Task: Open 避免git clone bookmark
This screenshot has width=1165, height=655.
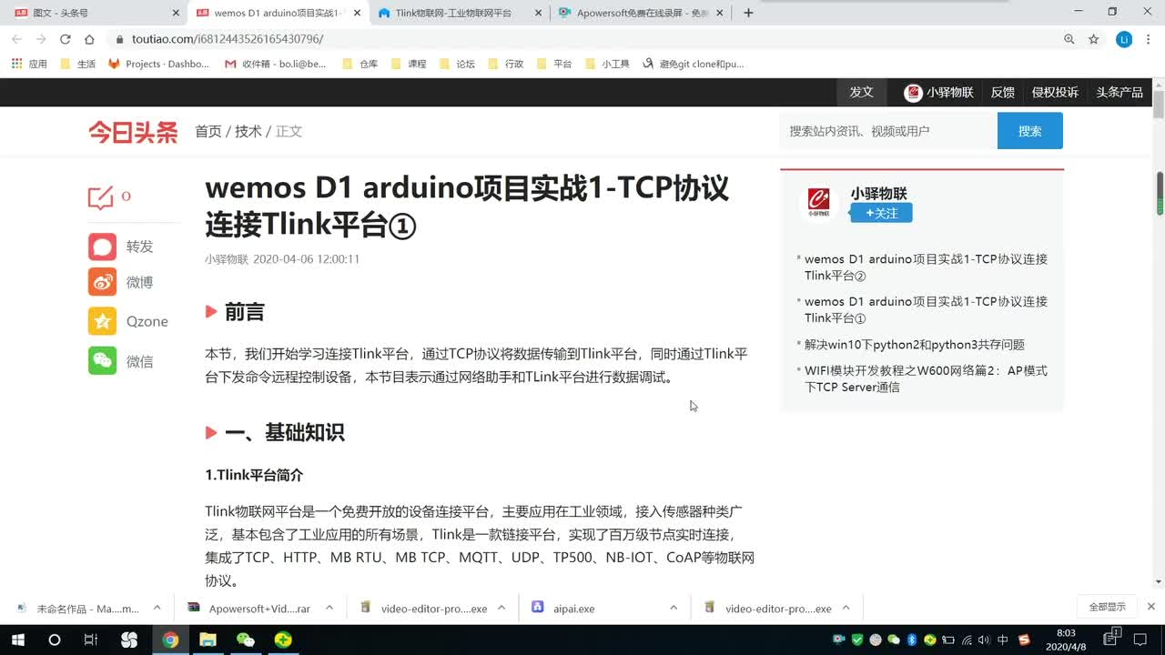Action: pos(693,64)
